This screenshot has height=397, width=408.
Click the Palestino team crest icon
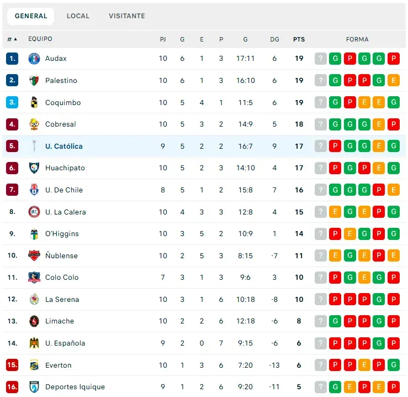coord(34,81)
